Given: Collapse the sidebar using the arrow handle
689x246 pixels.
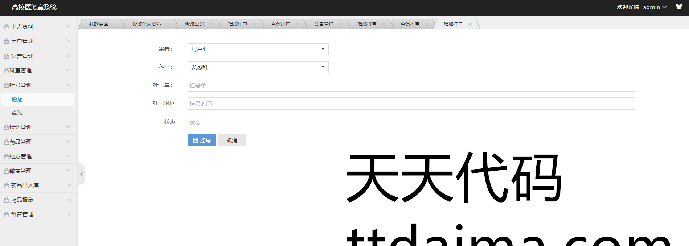Looking at the screenshot, I should [x=81, y=174].
